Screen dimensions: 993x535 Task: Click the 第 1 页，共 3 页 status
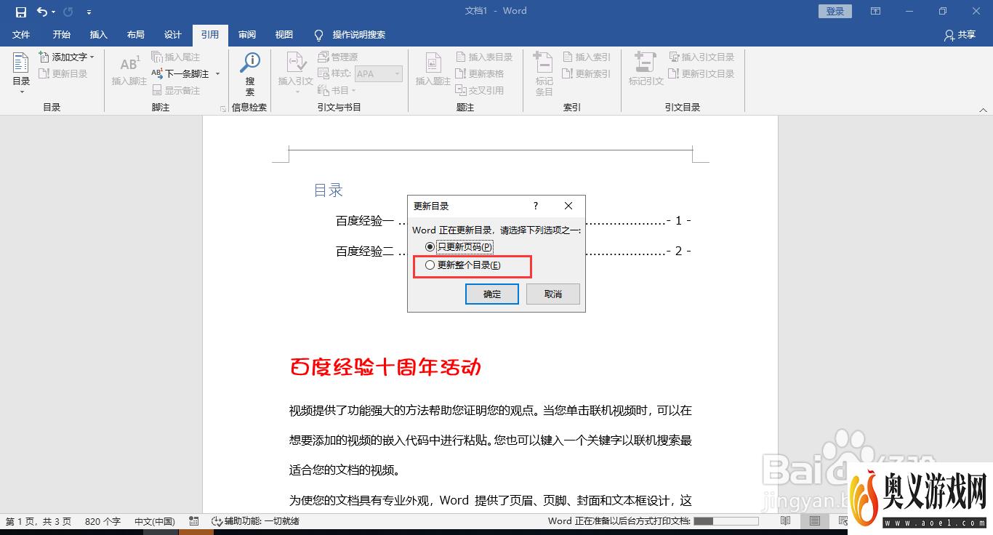pos(39,521)
